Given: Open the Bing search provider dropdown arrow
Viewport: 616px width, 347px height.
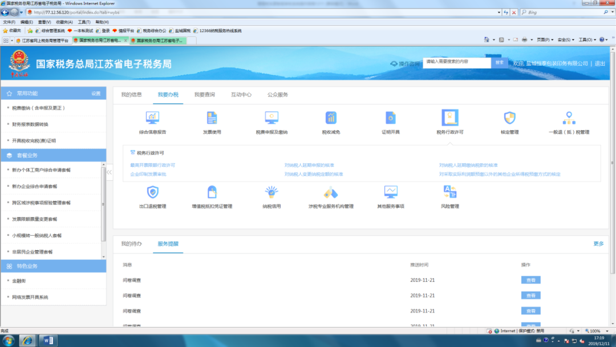Looking at the screenshot, I should click(613, 12).
